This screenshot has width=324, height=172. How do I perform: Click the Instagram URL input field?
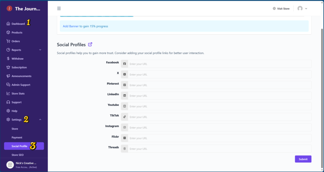220,128
